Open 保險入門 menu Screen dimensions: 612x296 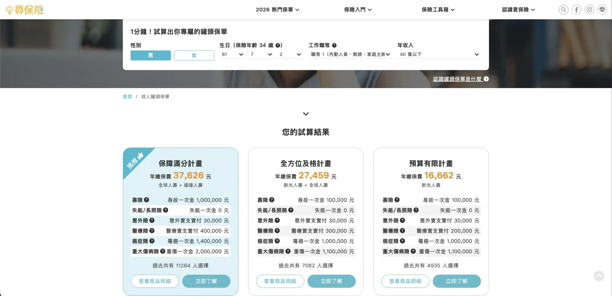tap(358, 10)
